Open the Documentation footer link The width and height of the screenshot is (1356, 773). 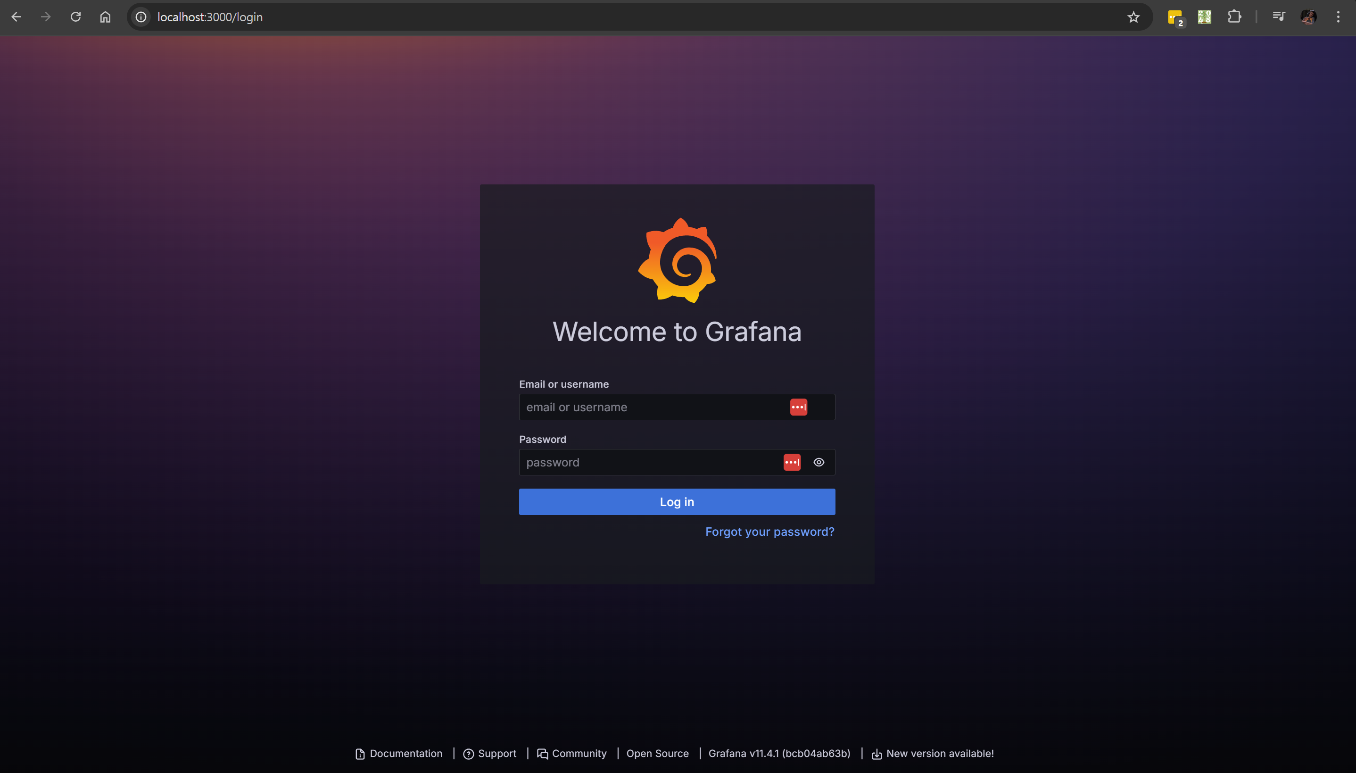[x=398, y=753]
